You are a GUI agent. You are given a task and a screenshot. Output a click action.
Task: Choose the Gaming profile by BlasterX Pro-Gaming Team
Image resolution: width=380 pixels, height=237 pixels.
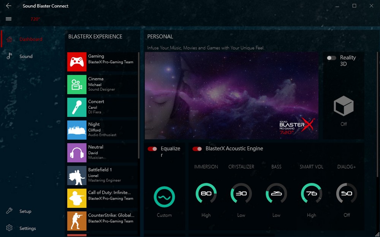point(102,62)
